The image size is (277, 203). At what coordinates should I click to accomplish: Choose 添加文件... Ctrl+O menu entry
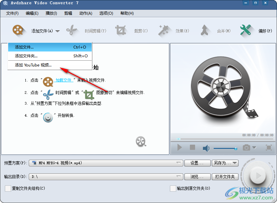[50, 47]
